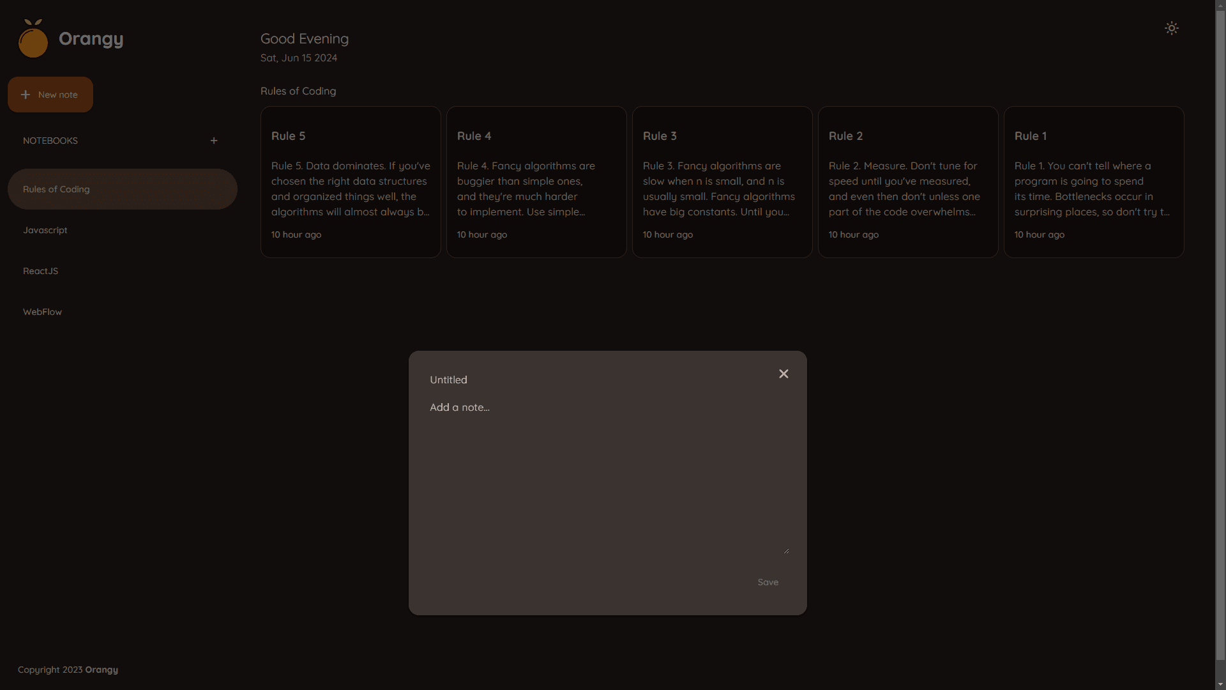Toggle light mode with the sun icon
1226x690 pixels.
pyautogui.click(x=1171, y=28)
